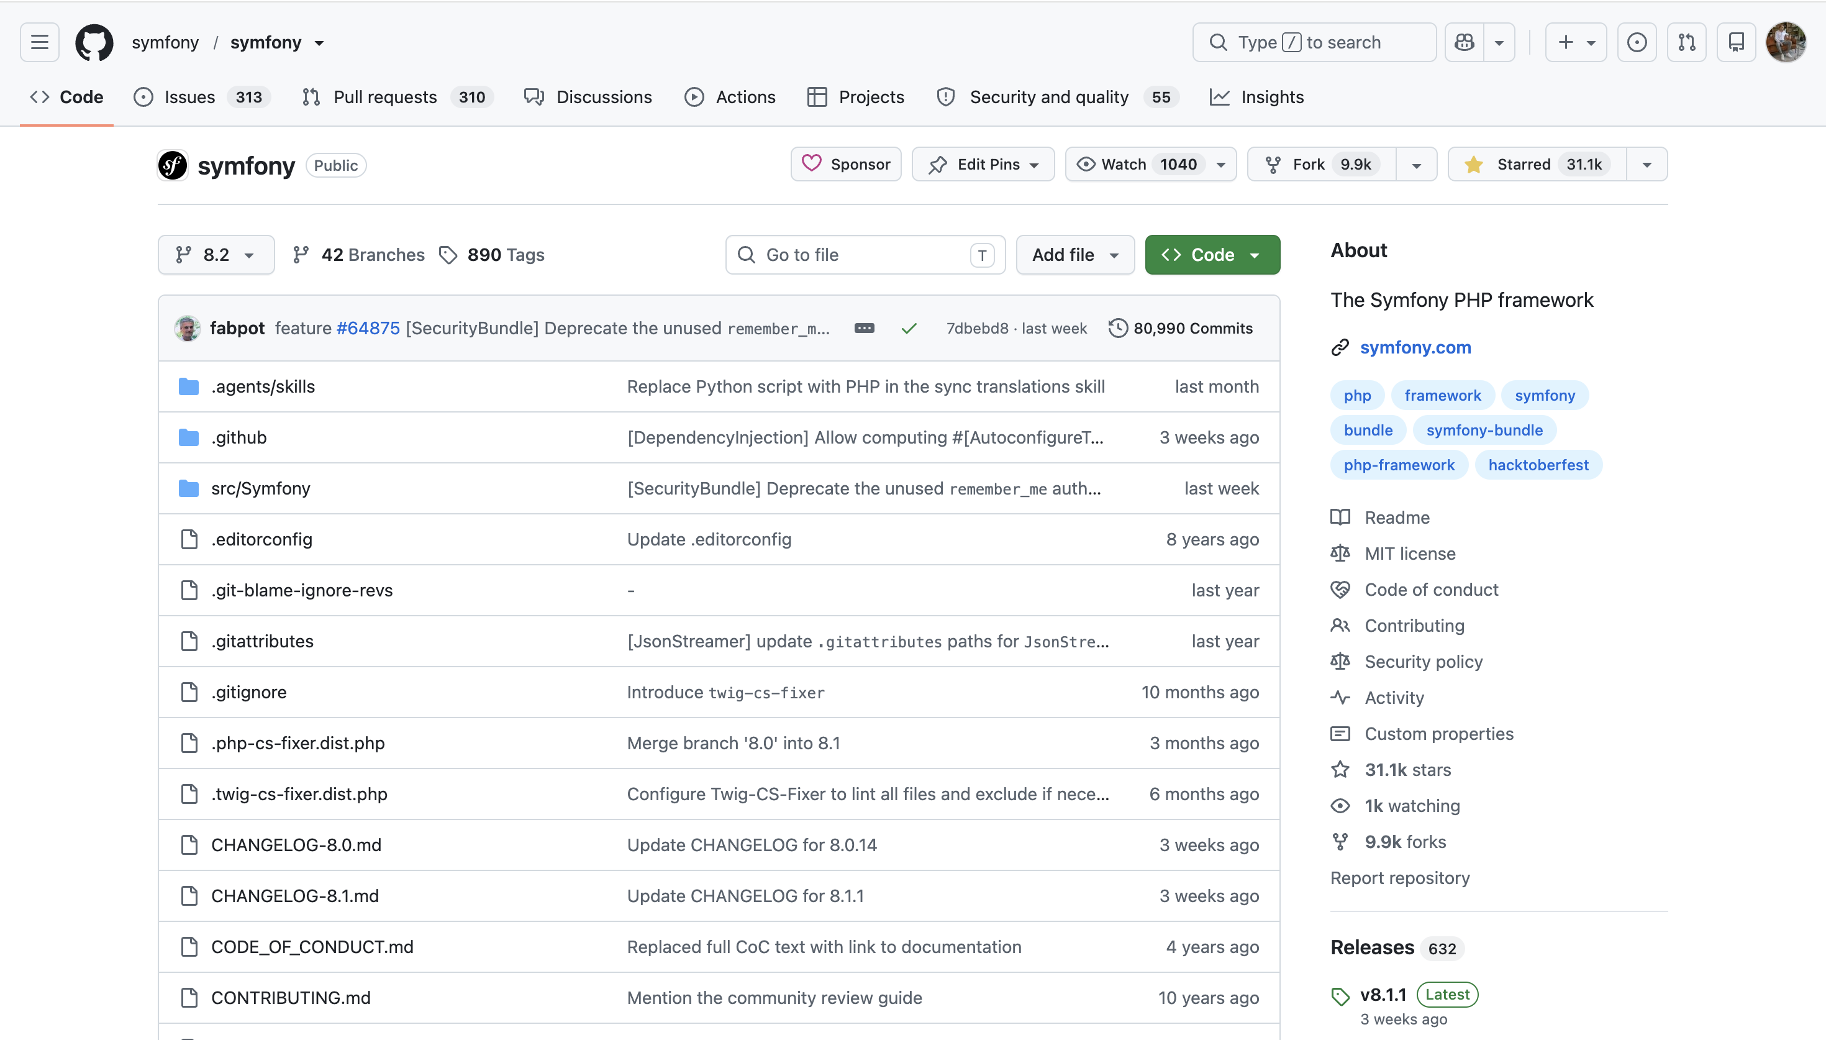Switch to Issues tab
Image resolution: width=1826 pixels, height=1040 pixels.
(202, 96)
